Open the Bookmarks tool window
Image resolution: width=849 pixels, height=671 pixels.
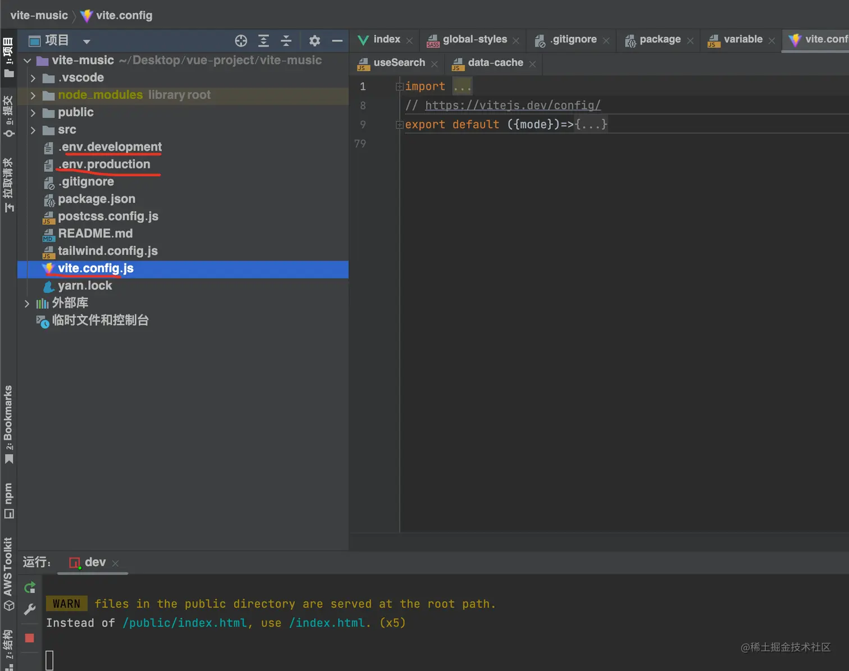point(8,424)
